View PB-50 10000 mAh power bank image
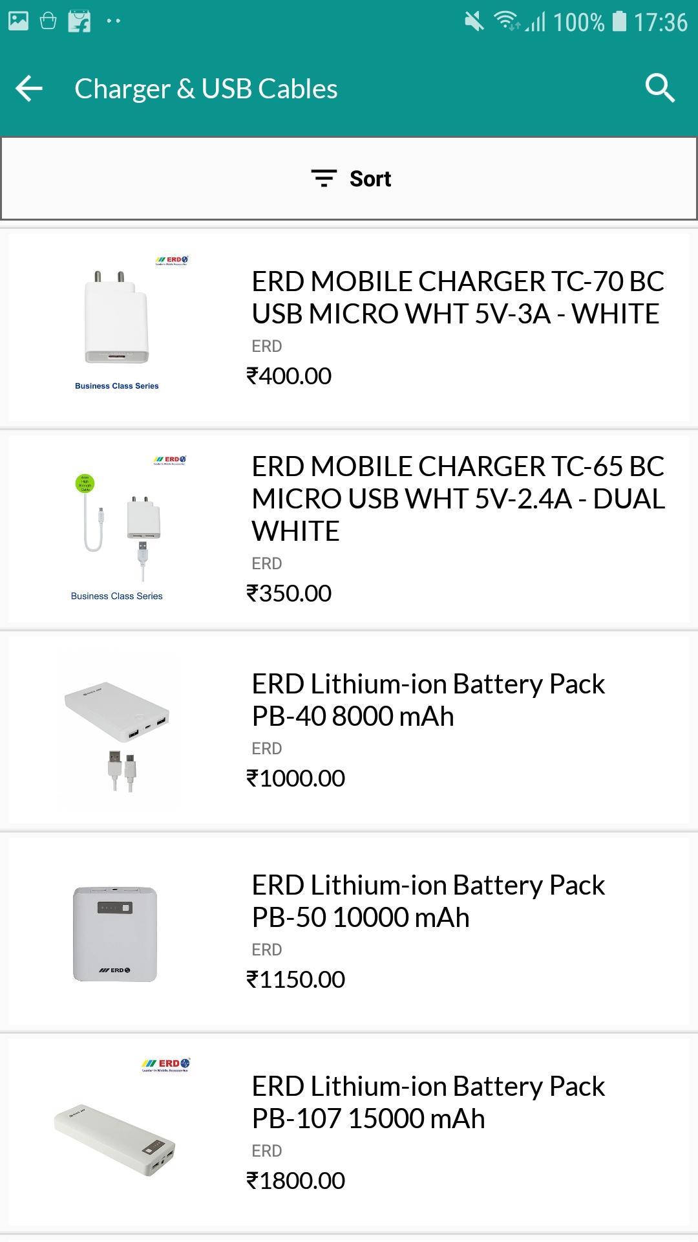698x1242 pixels. 115,933
